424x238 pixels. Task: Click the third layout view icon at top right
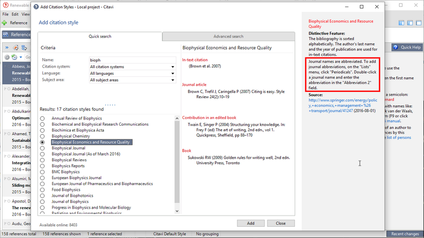click(x=418, y=23)
